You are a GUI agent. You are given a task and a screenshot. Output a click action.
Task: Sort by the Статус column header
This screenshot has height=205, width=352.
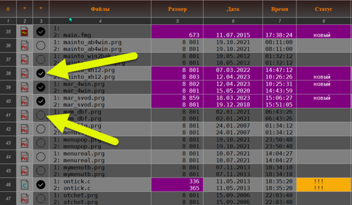[323, 9]
